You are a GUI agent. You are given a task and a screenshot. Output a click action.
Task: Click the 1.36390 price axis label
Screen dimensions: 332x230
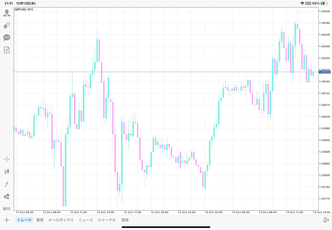(x=325, y=23)
